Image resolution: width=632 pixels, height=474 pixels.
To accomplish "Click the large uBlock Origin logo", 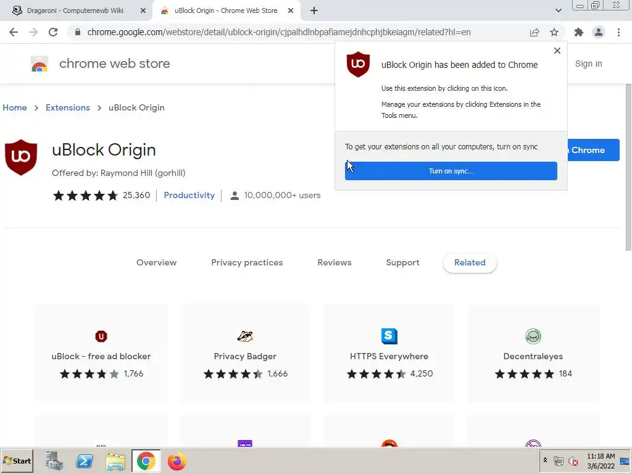I will pos(21,157).
